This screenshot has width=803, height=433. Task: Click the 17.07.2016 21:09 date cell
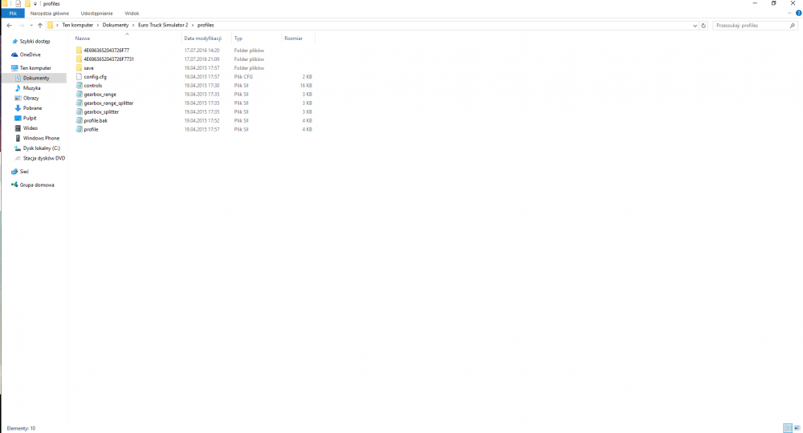point(202,59)
